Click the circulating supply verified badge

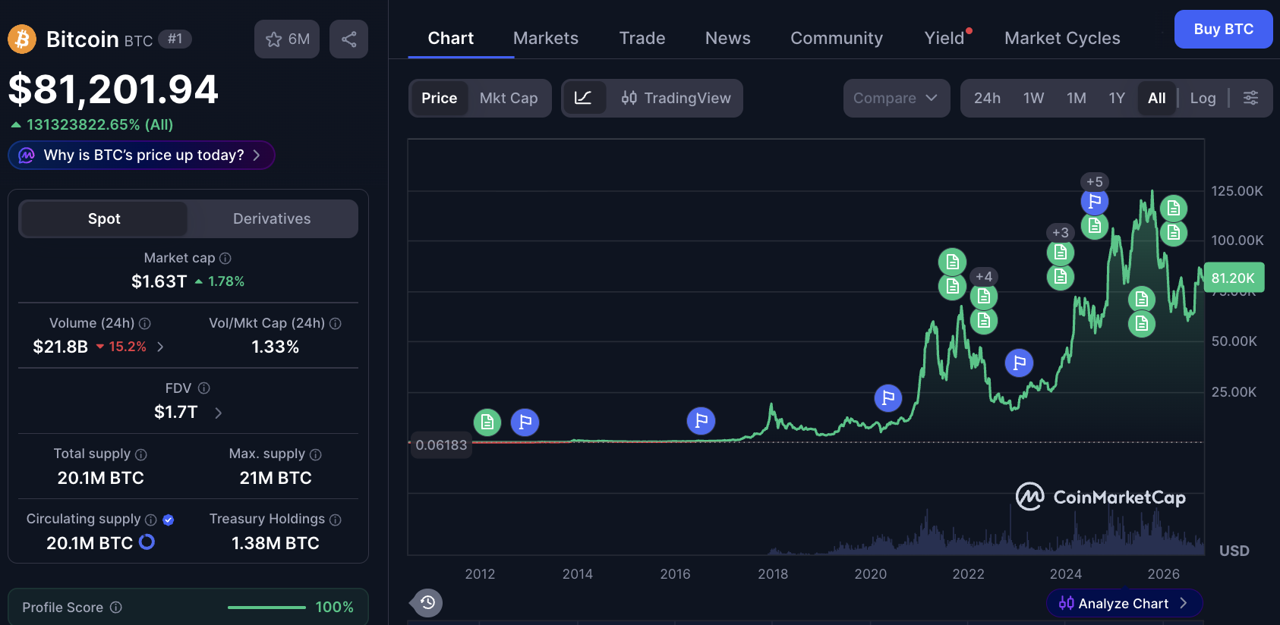(169, 520)
